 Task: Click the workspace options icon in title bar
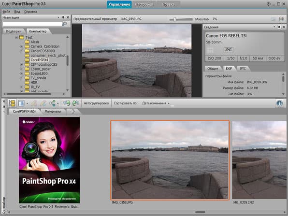coord(268,4)
